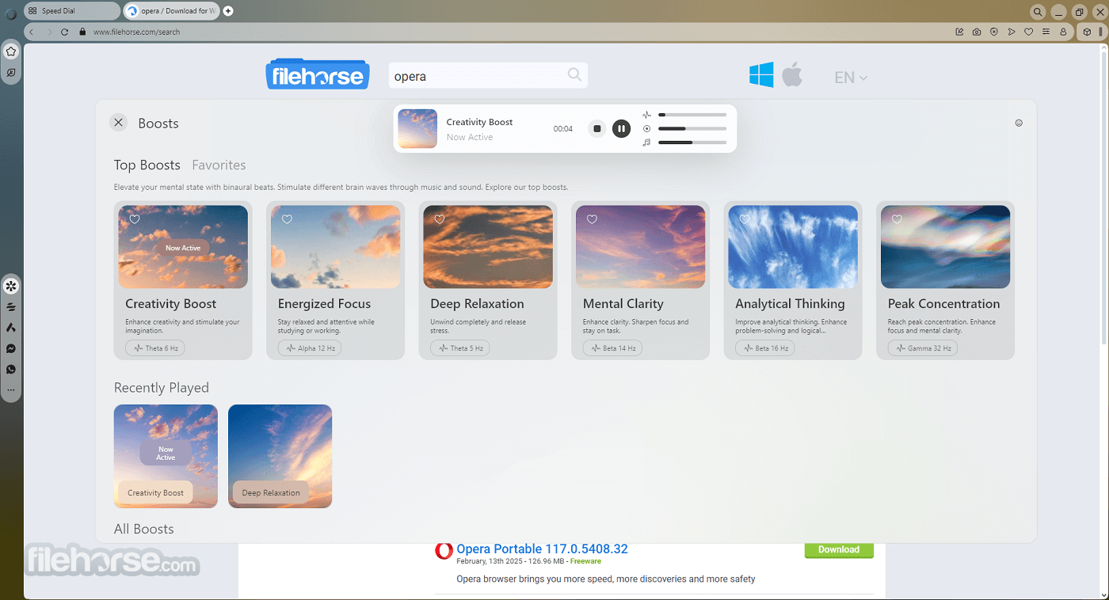Click the Windows platform logo
Image resolution: width=1109 pixels, height=600 pixels.
click(x=761, y=75)
